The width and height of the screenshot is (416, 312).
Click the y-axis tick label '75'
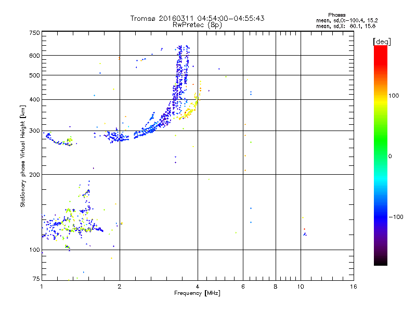pos(36,279)
